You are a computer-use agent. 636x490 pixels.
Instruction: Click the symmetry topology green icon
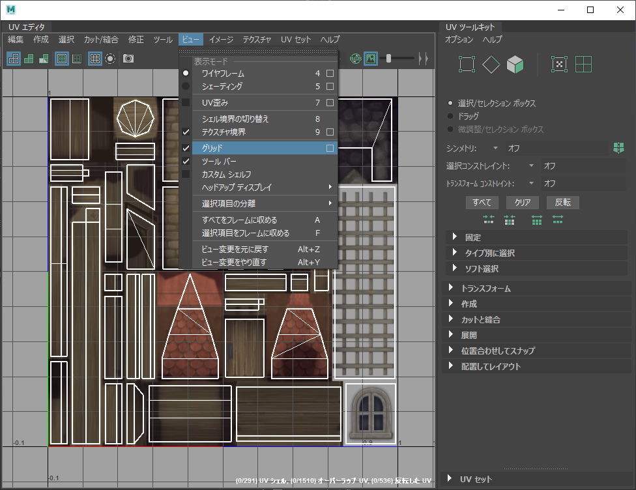618,148
